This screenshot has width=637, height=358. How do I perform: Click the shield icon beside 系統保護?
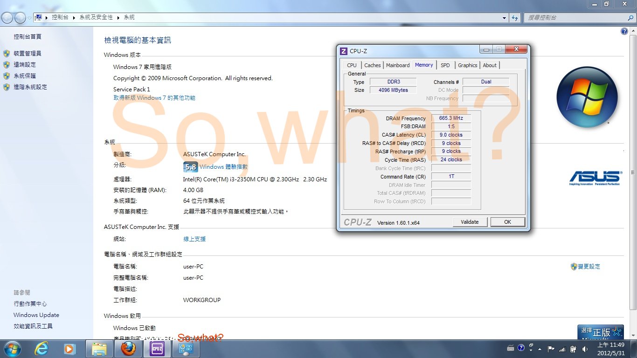tap(7, 76)
